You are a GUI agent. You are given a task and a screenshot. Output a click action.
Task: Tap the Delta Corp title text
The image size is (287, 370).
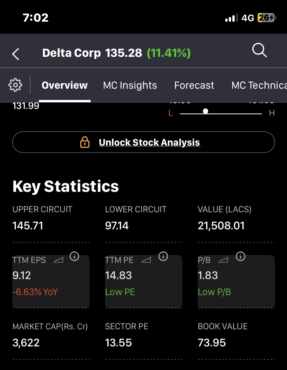pos(71,53)
